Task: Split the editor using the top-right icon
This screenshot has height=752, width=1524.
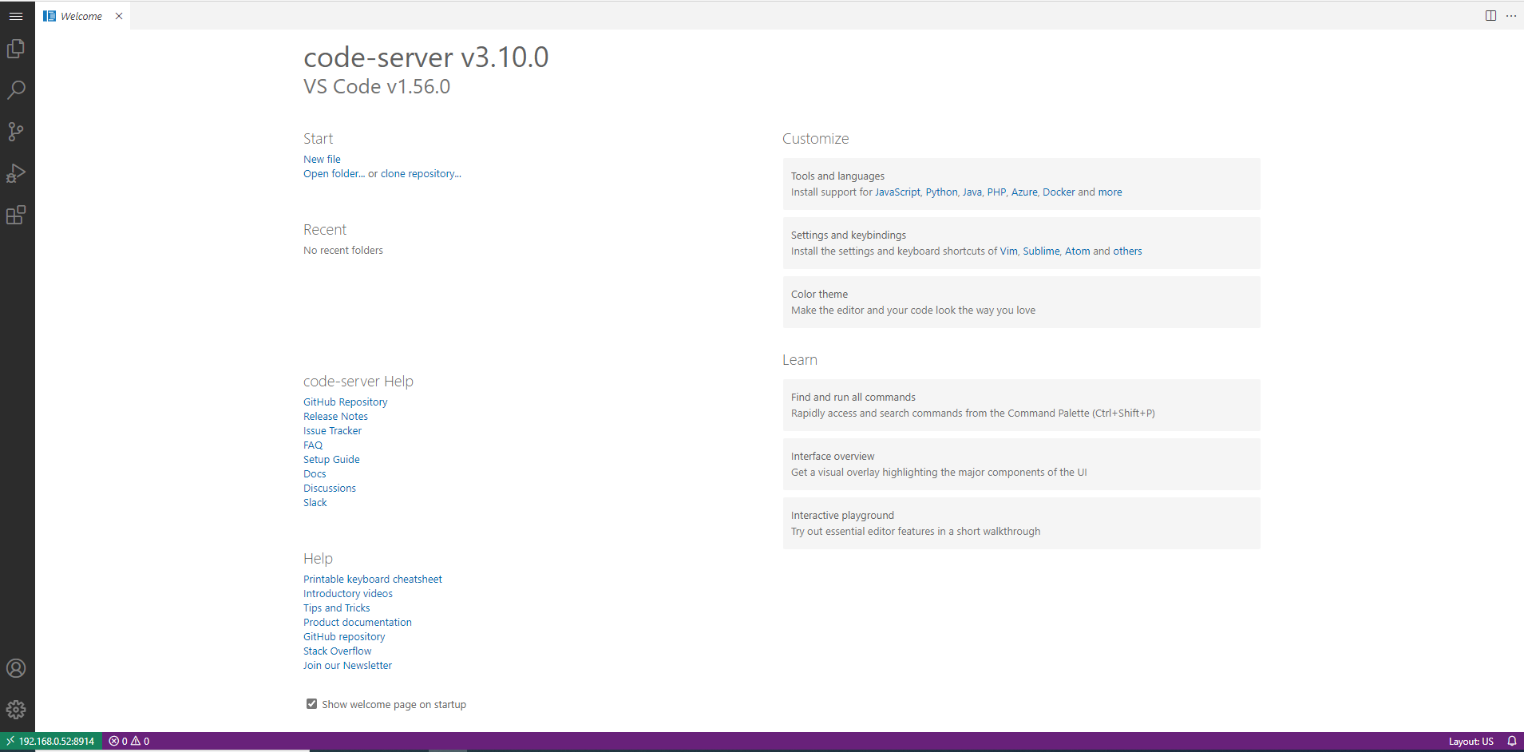Action: click(x=1490, y=15)
